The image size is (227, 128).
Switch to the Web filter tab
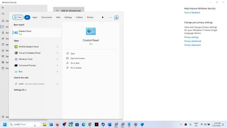pos(58,17)
